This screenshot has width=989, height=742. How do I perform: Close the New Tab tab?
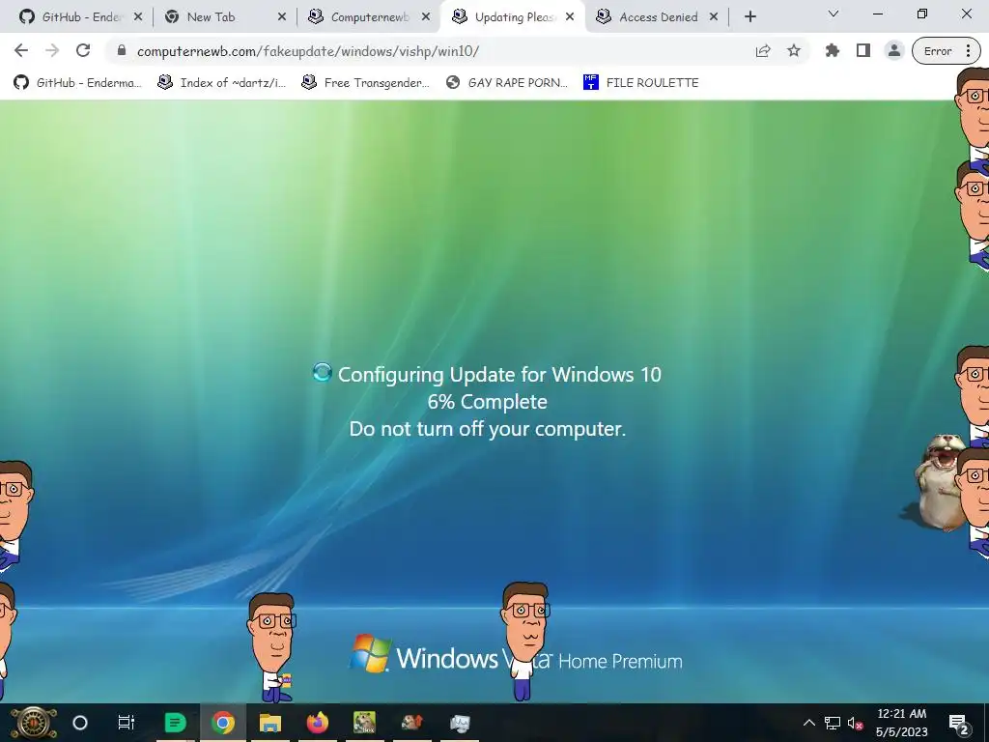click(x=282, y=17)
